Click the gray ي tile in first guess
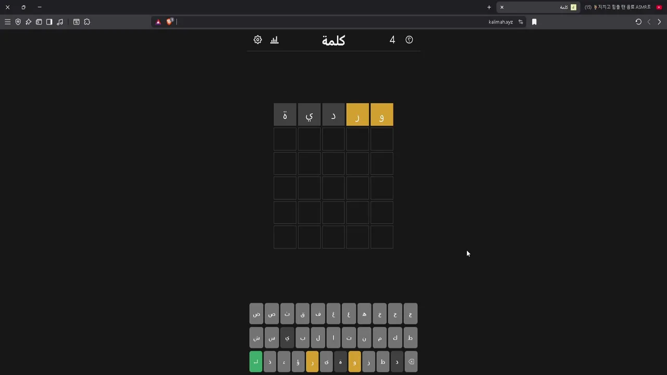Viewport: 667px width, 375px height. pyautogui.click(x=309, y=115)
